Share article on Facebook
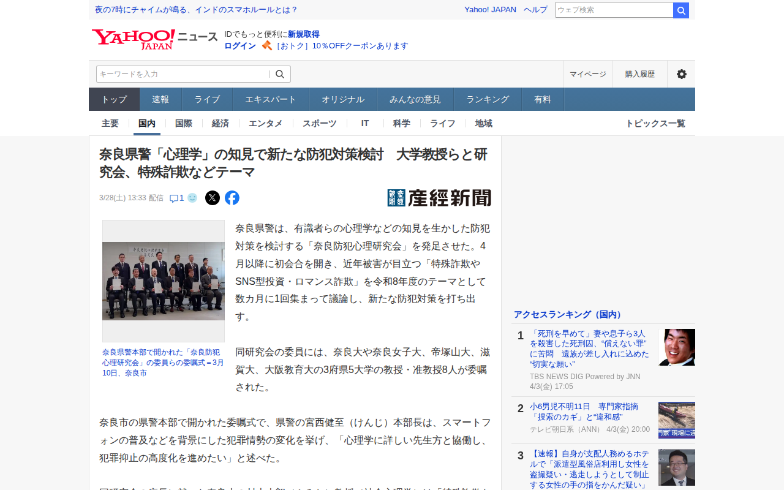Image resolution: width=784 pixels, height=490 pixels. click(232, 198)
